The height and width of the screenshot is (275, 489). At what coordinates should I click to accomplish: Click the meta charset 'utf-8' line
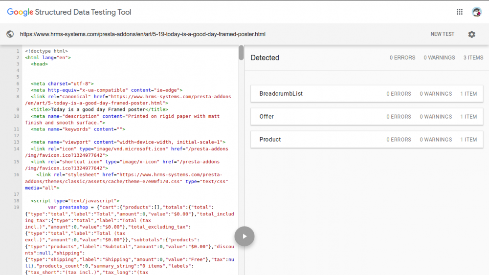(62, 84)
